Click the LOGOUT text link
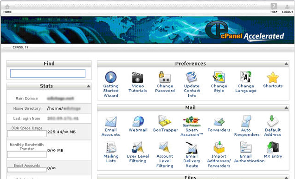The height and width of the screenshot is (179, 295). pos(288,12)
